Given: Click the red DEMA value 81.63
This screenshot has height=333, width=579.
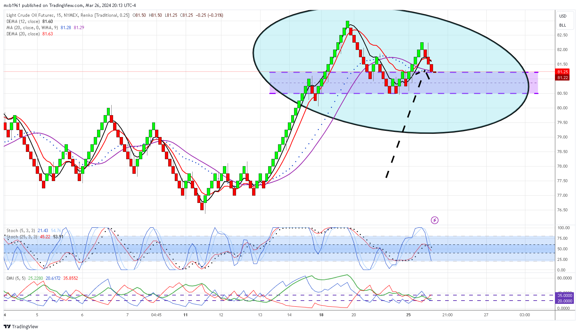Looking at the screenshot, I should coord(47,34).
